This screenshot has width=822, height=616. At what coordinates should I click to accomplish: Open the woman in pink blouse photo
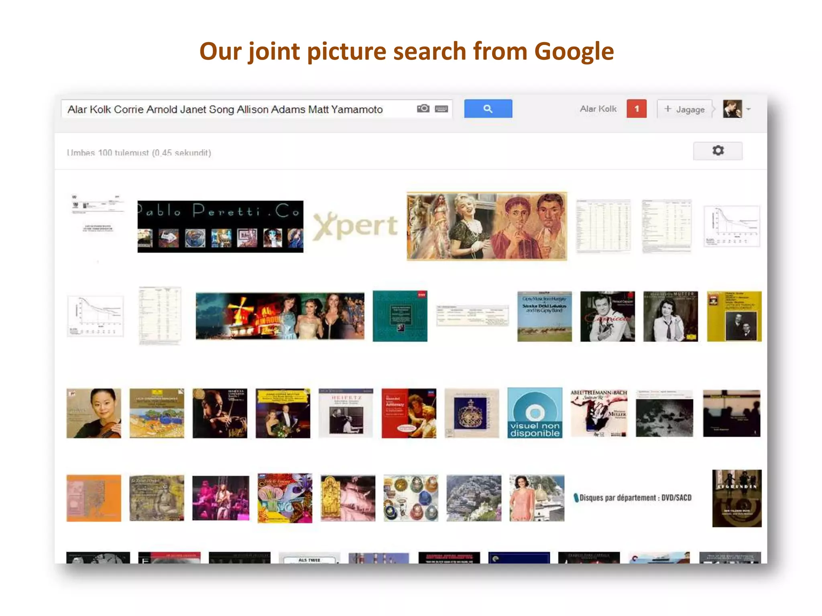click(537, 498)
